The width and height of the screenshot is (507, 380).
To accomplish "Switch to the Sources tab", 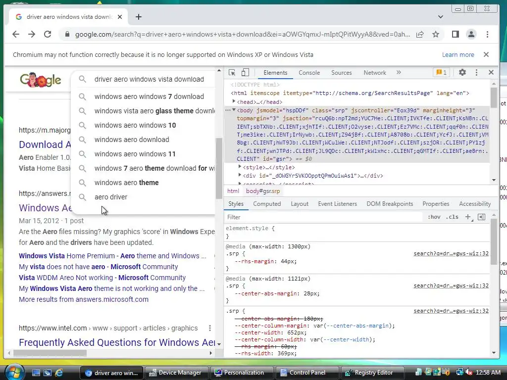I will click(x=342, y=73).
